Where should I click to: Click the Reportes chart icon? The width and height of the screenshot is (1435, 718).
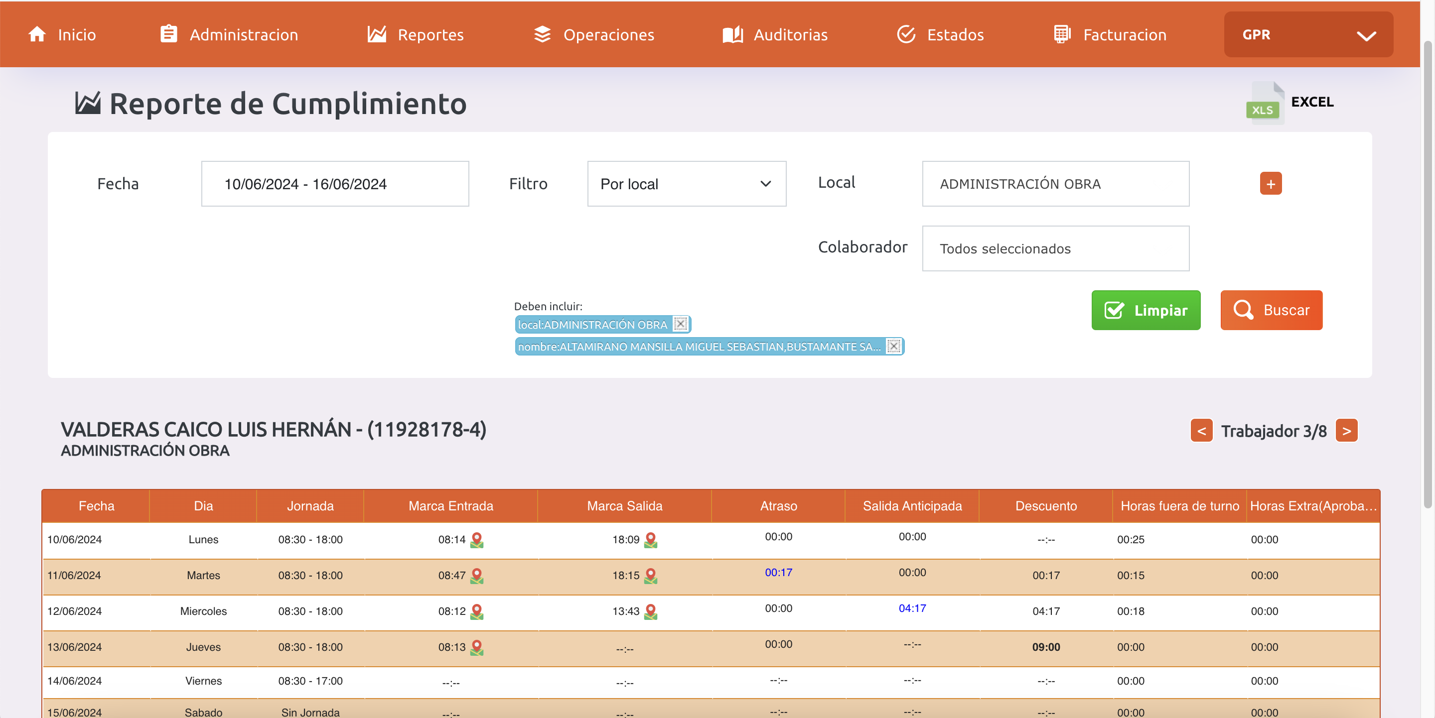coord(377,34)
